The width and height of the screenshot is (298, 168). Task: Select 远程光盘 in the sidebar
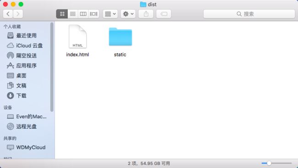coord(27,126)
